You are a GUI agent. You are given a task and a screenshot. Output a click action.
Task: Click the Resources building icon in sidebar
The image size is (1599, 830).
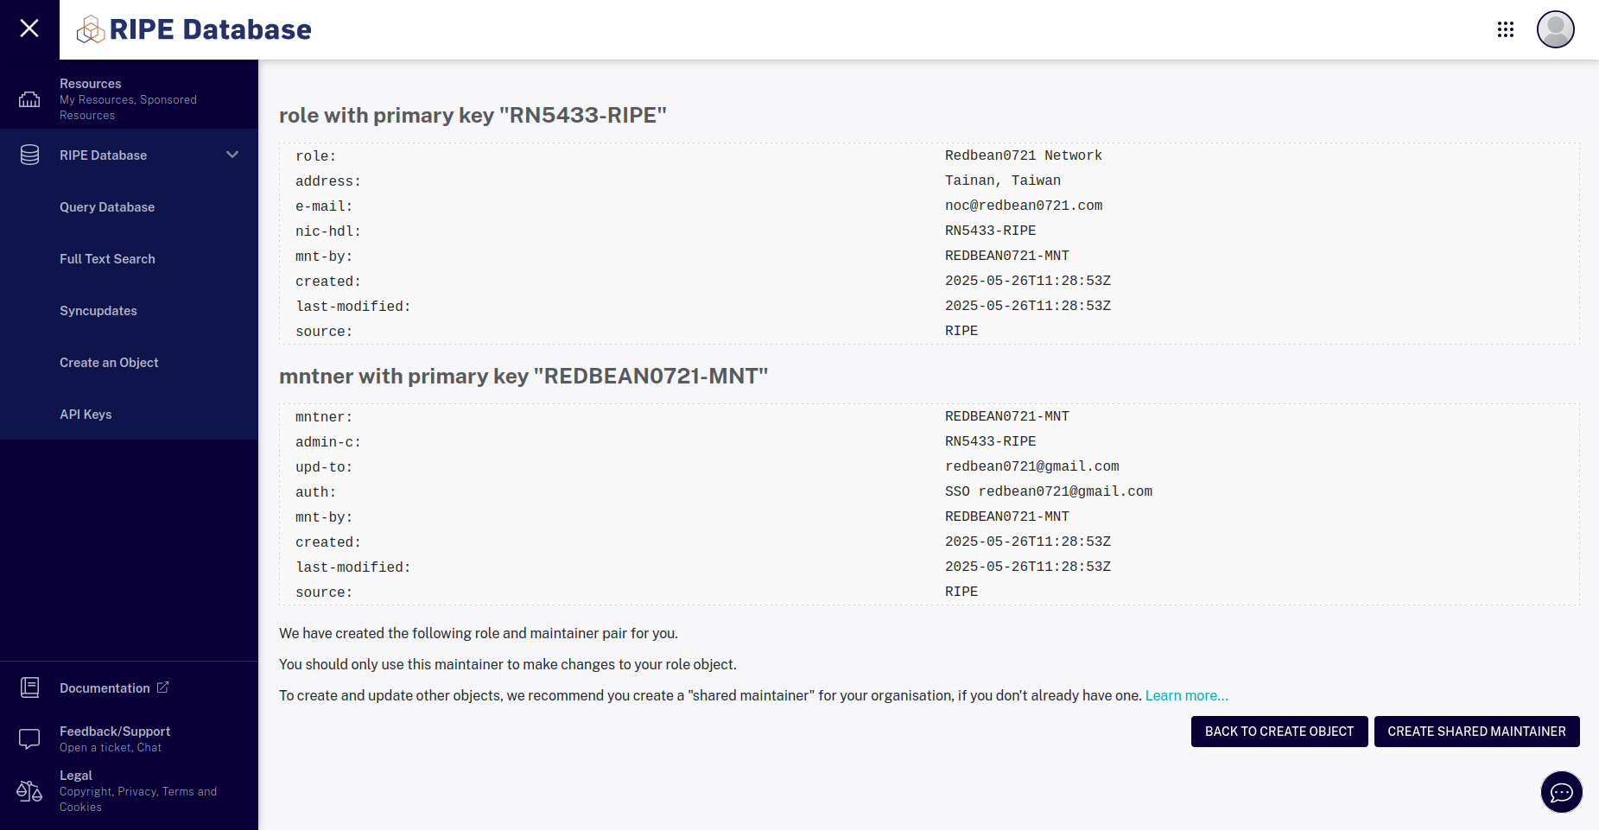point(29,98)
